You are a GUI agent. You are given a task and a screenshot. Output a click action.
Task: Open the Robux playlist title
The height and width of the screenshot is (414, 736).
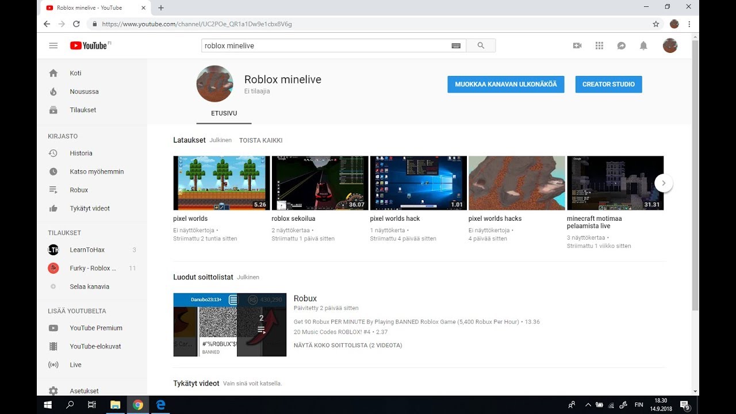coord(305,298)
